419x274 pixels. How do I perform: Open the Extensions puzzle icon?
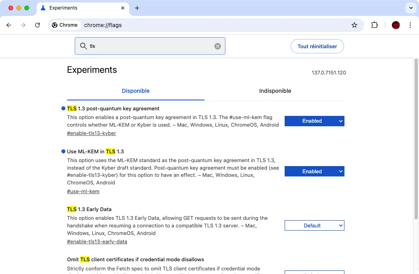(x=374, y=25)
